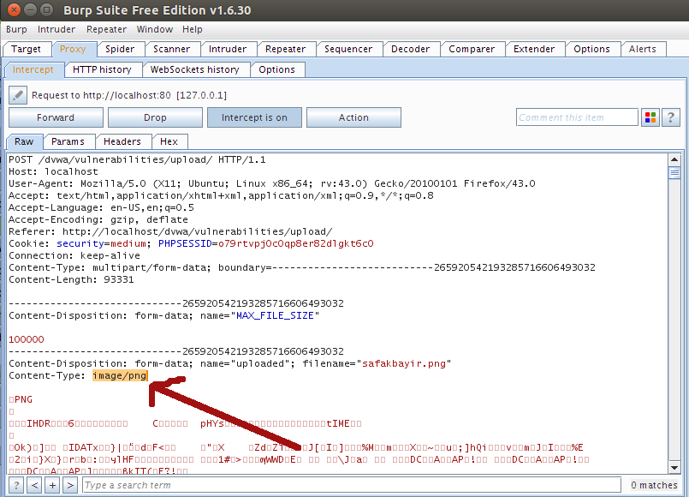Screen dimensions: 689x497
Task: Switch to the Params view tab
Action: (x=68, y=141)
